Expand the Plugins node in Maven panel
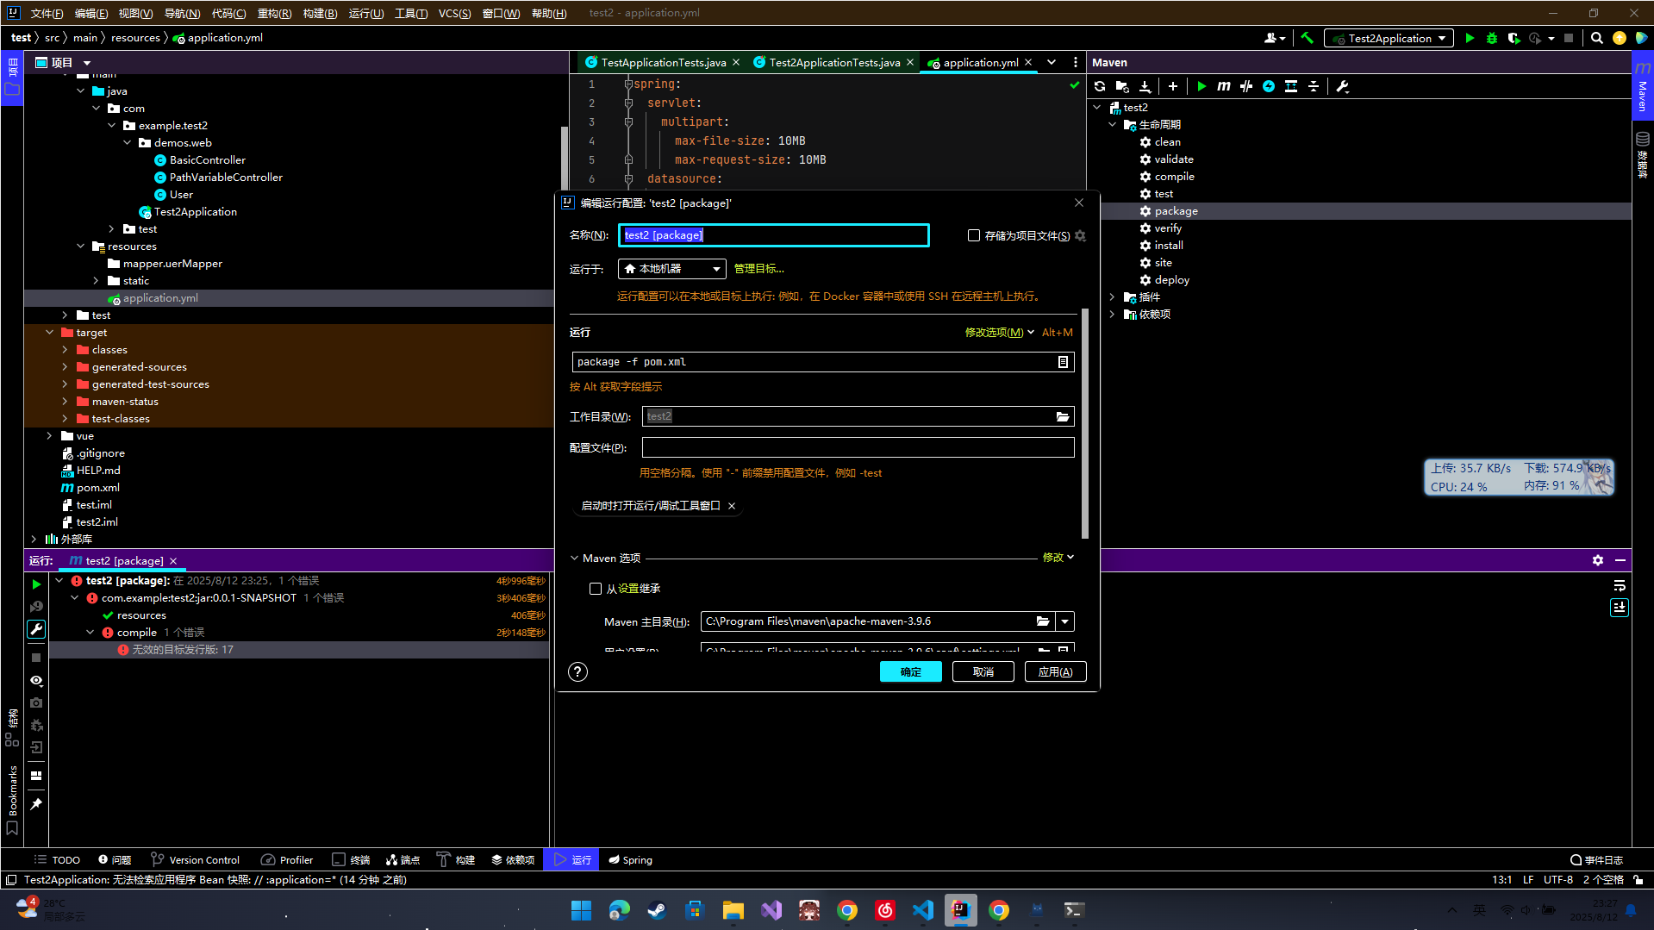 (x=1112, y=297)
